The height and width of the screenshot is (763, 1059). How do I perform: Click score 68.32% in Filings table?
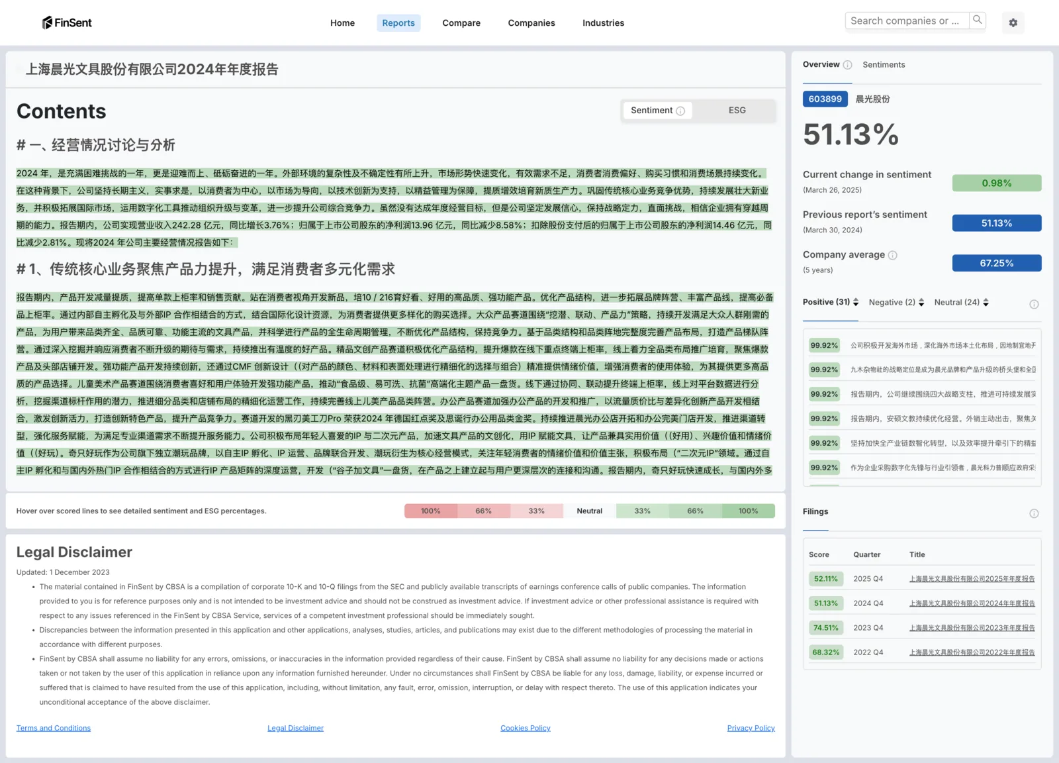coord(826,652)
